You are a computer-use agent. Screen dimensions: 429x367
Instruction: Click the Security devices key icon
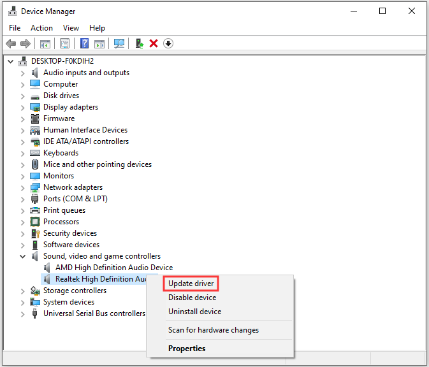[35, 233]
